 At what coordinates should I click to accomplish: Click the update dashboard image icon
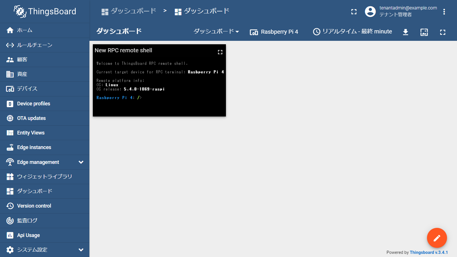[424, 32]
